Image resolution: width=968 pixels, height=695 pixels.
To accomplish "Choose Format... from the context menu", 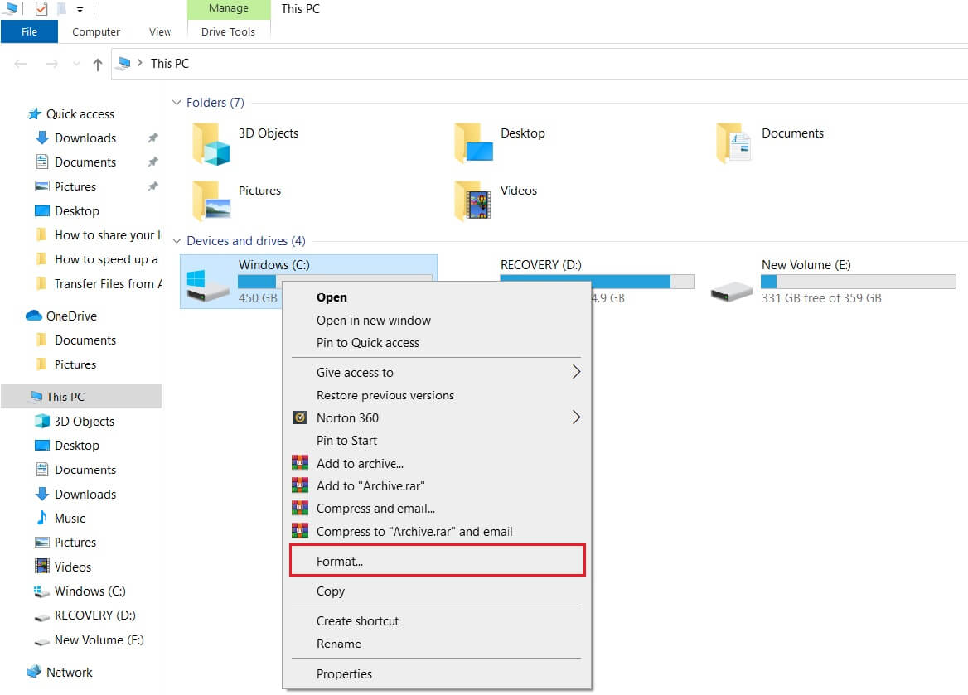I will coord(437,561).
